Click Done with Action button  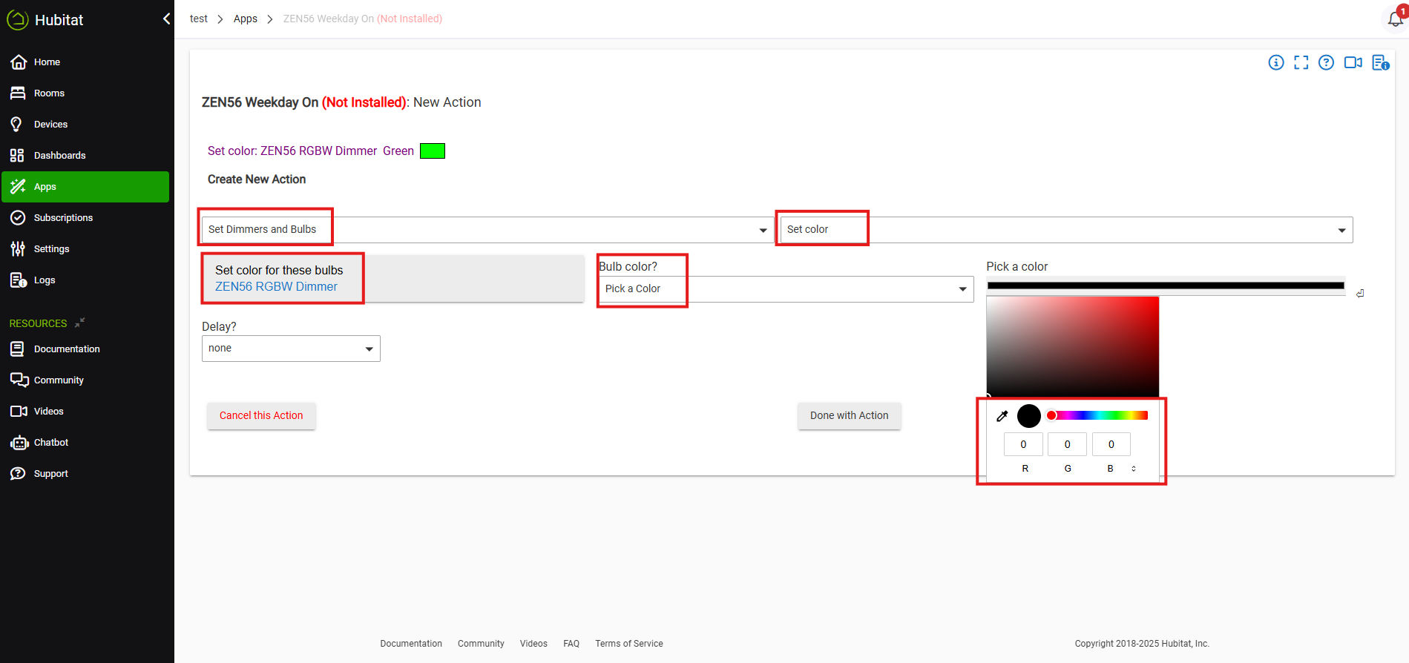[850, 416]
